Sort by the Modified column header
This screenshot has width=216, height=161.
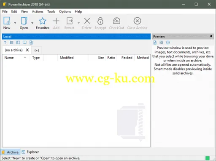(x=73, y=58)
